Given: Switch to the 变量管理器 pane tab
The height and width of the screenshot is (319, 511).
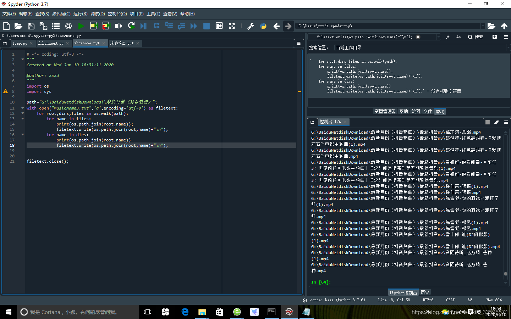Looking at the screenshot, I should coord(385,111).
